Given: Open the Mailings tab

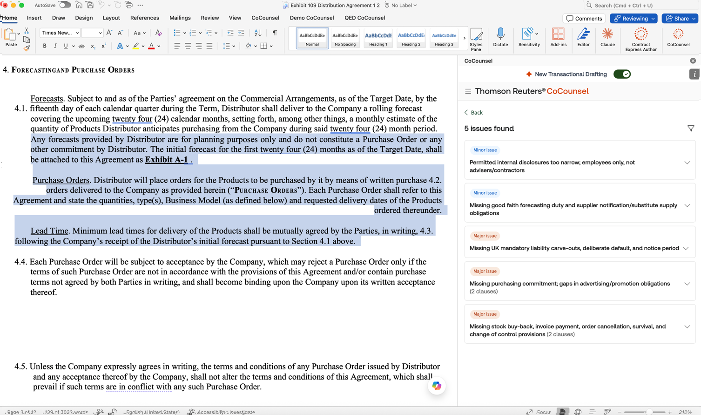Looking at the screenshot, I should pyautogui.click(x=180, y=18).
